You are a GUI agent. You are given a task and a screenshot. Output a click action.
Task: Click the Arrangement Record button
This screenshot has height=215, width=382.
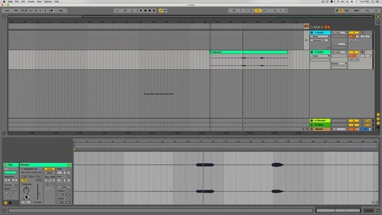tap(150, 11)
